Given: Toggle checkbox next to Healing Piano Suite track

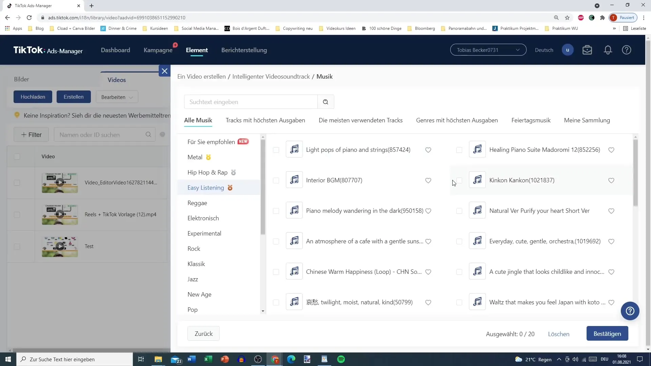Looking at the screenshot, I should point(459,149).
